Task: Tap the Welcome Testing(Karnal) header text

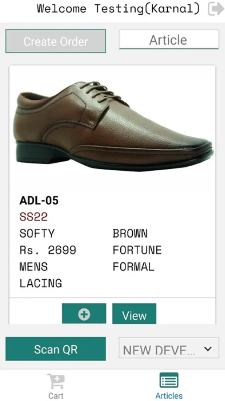Action: click(x=118, y=9)
